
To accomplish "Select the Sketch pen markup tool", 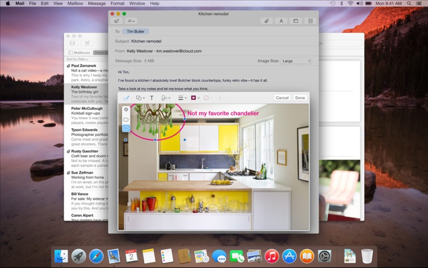I will coord(126,98).
